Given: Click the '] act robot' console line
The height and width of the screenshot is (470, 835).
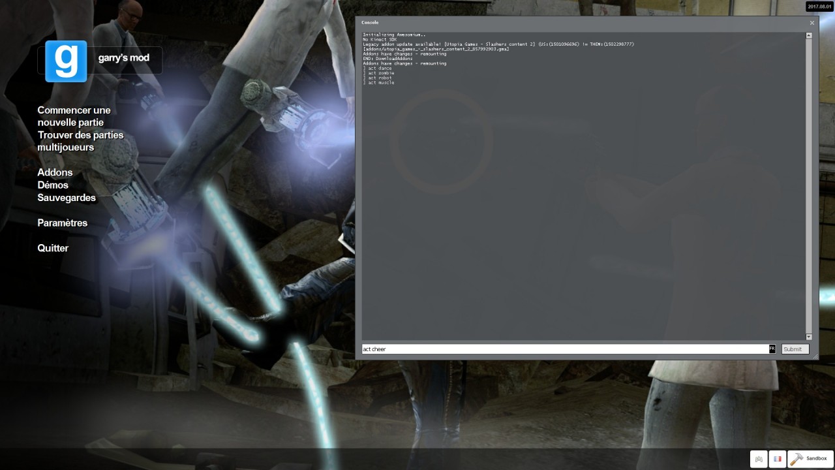Looking at the screenshot, I should [377, 78].
